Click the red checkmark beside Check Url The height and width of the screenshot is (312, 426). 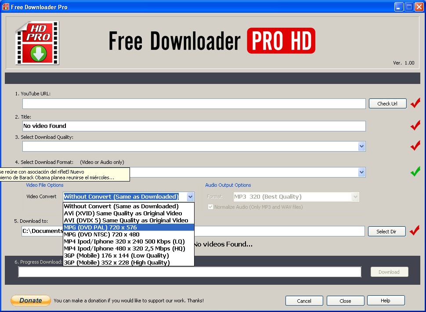(x=415, y=103)
